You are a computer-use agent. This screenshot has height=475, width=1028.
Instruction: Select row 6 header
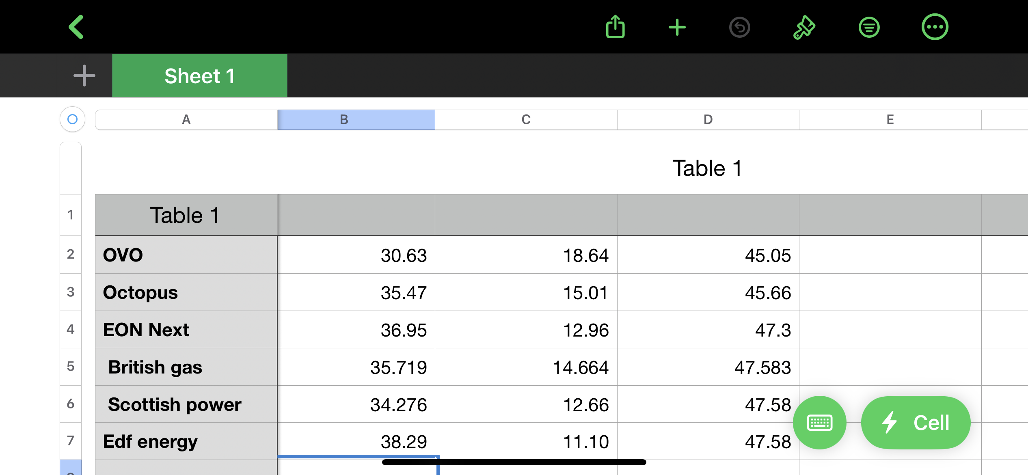pyautogui.click(x=71, y=404)
